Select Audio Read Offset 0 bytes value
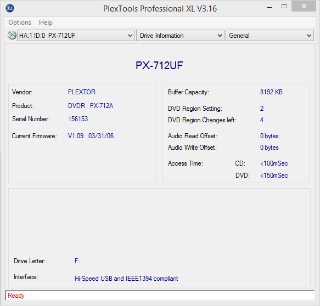 pyautogui.click(x=269, y=136)
